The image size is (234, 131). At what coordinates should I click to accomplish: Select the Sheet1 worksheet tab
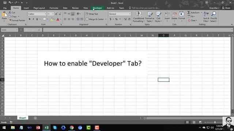23,118
